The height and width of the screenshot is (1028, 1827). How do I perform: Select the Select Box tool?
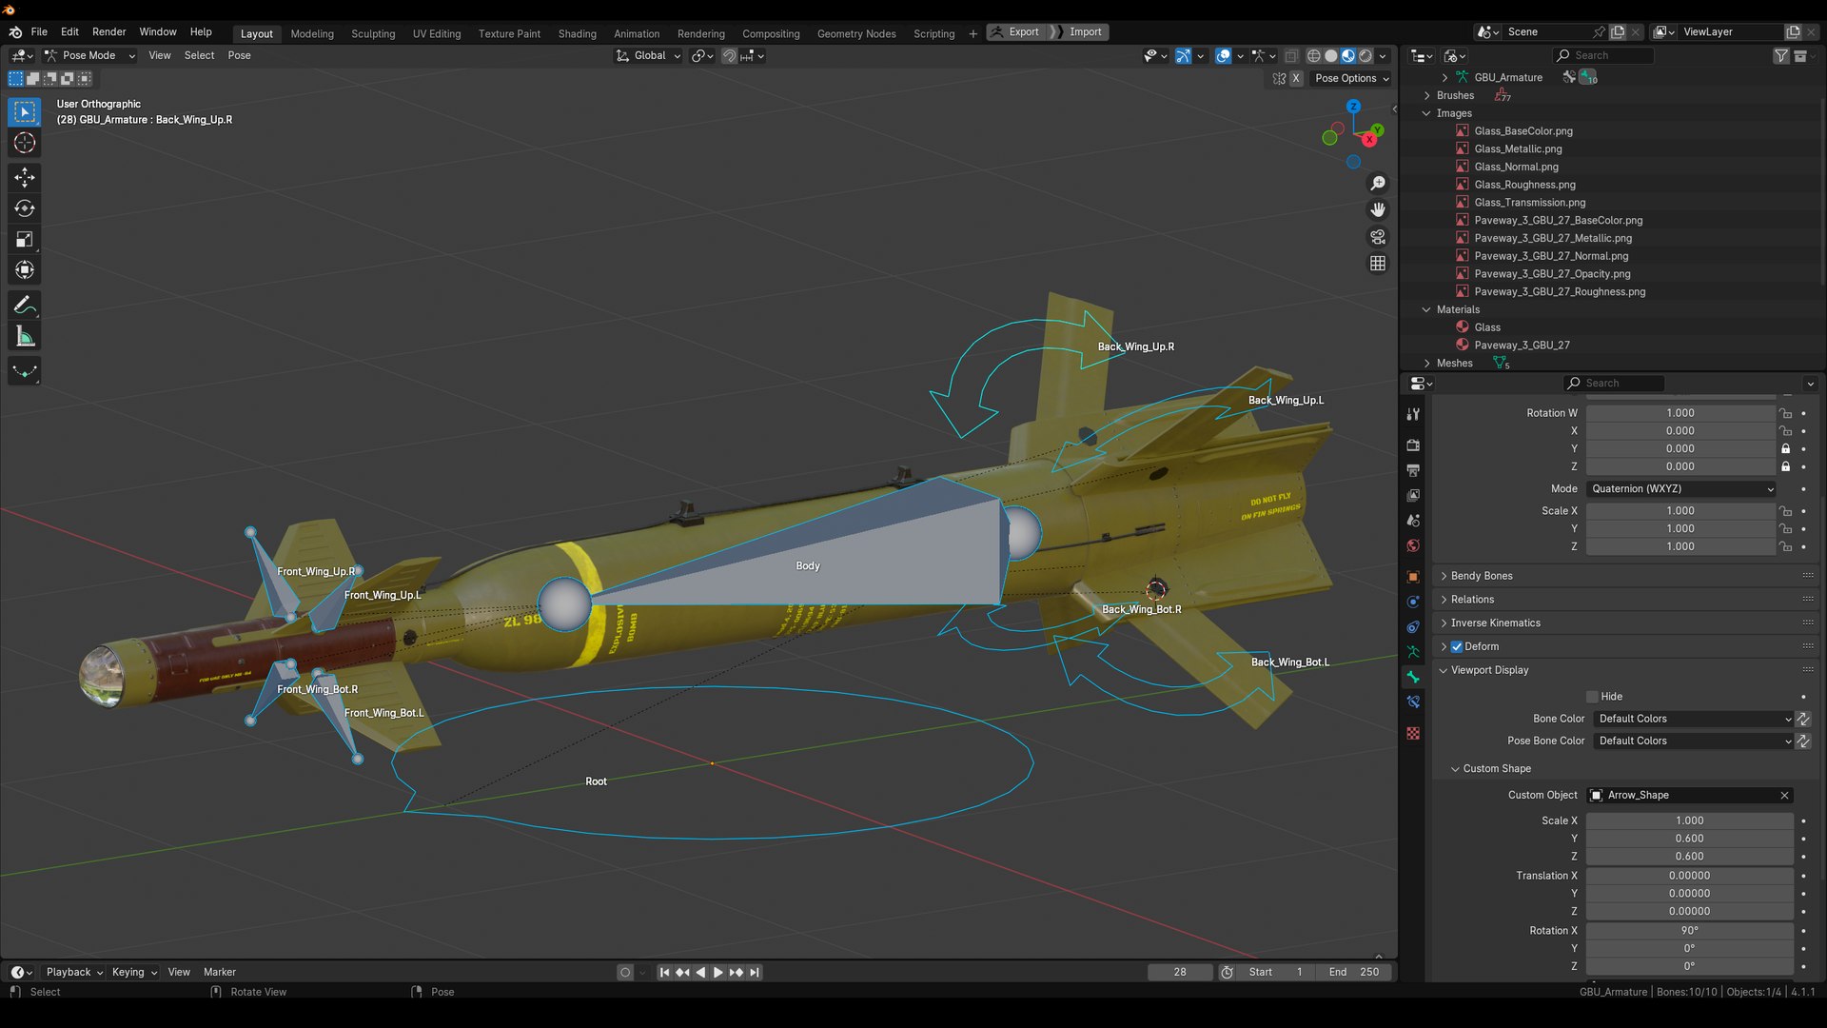coord(25,112)
